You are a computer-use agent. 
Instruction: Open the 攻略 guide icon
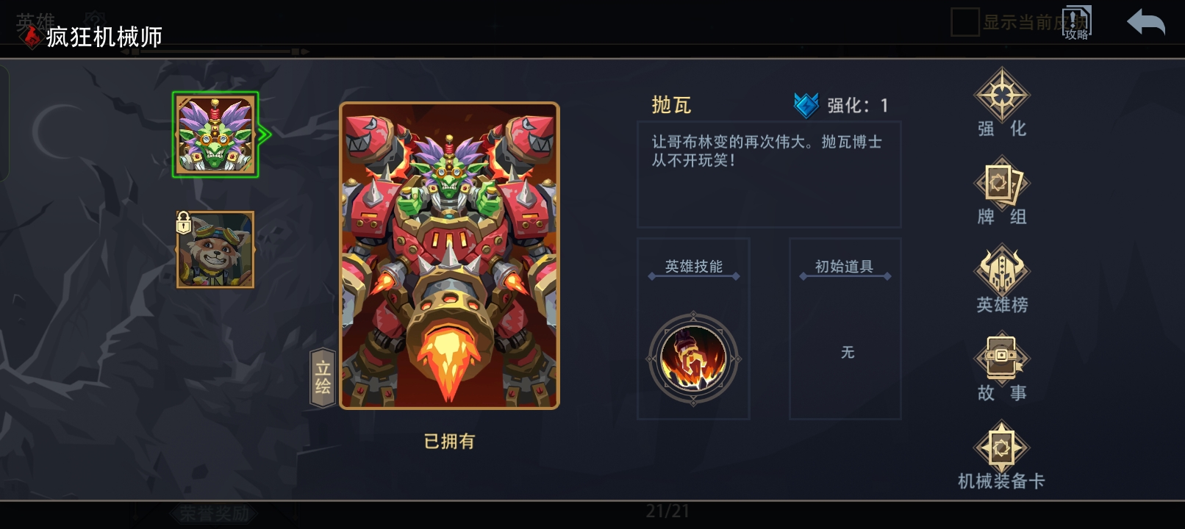point(1077,23)
